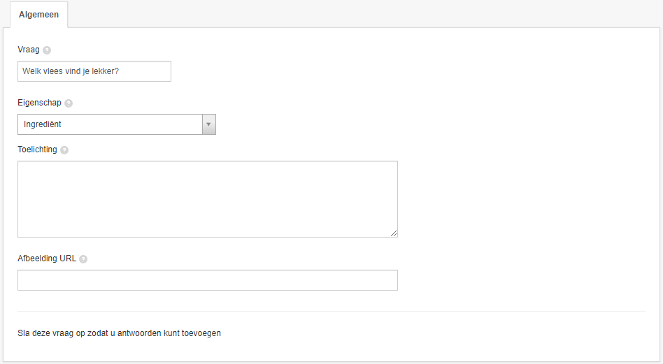
Task: Click the Vraag label text
Action: coord(29,50)
